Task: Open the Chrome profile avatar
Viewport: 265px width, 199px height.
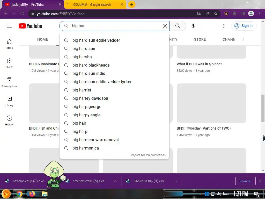Action: (x=251, y=13)
